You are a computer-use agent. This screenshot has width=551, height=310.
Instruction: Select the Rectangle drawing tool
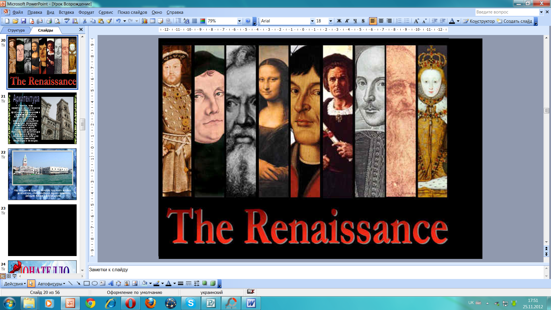86,284
